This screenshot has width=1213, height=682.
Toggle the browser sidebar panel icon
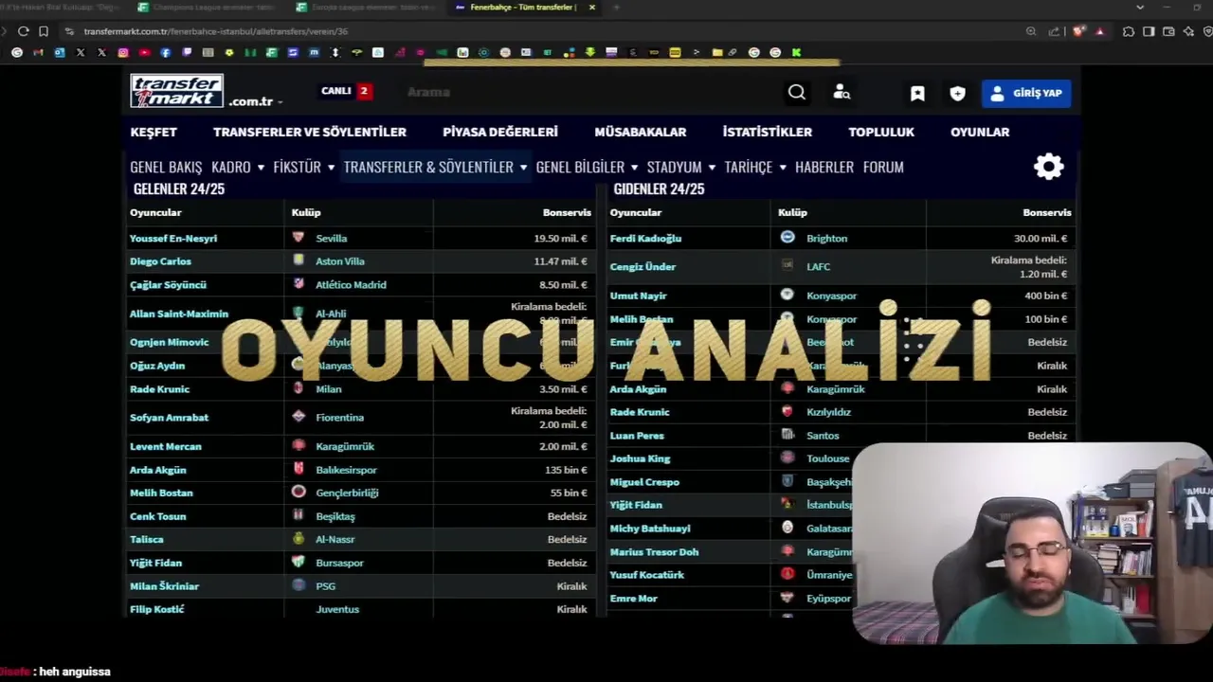(1149, 31)
